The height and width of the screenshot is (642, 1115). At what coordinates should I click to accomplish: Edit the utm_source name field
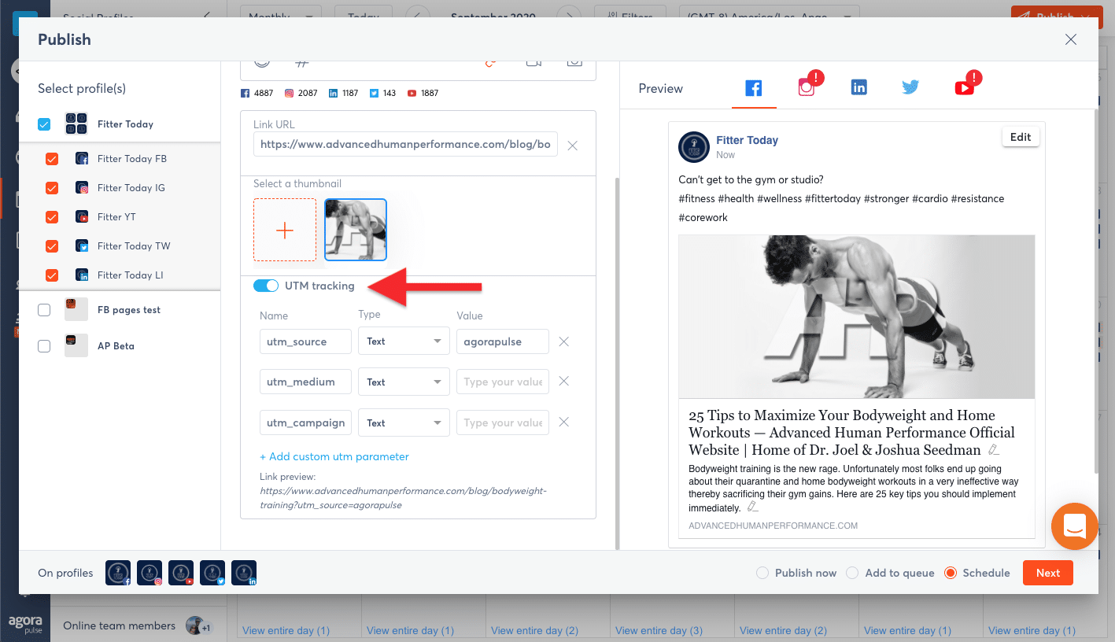tap(305, 341)
